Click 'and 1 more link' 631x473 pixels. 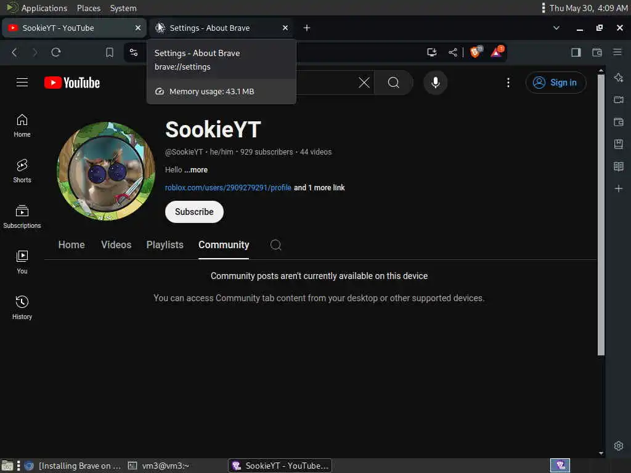click(x=319, y=187)
